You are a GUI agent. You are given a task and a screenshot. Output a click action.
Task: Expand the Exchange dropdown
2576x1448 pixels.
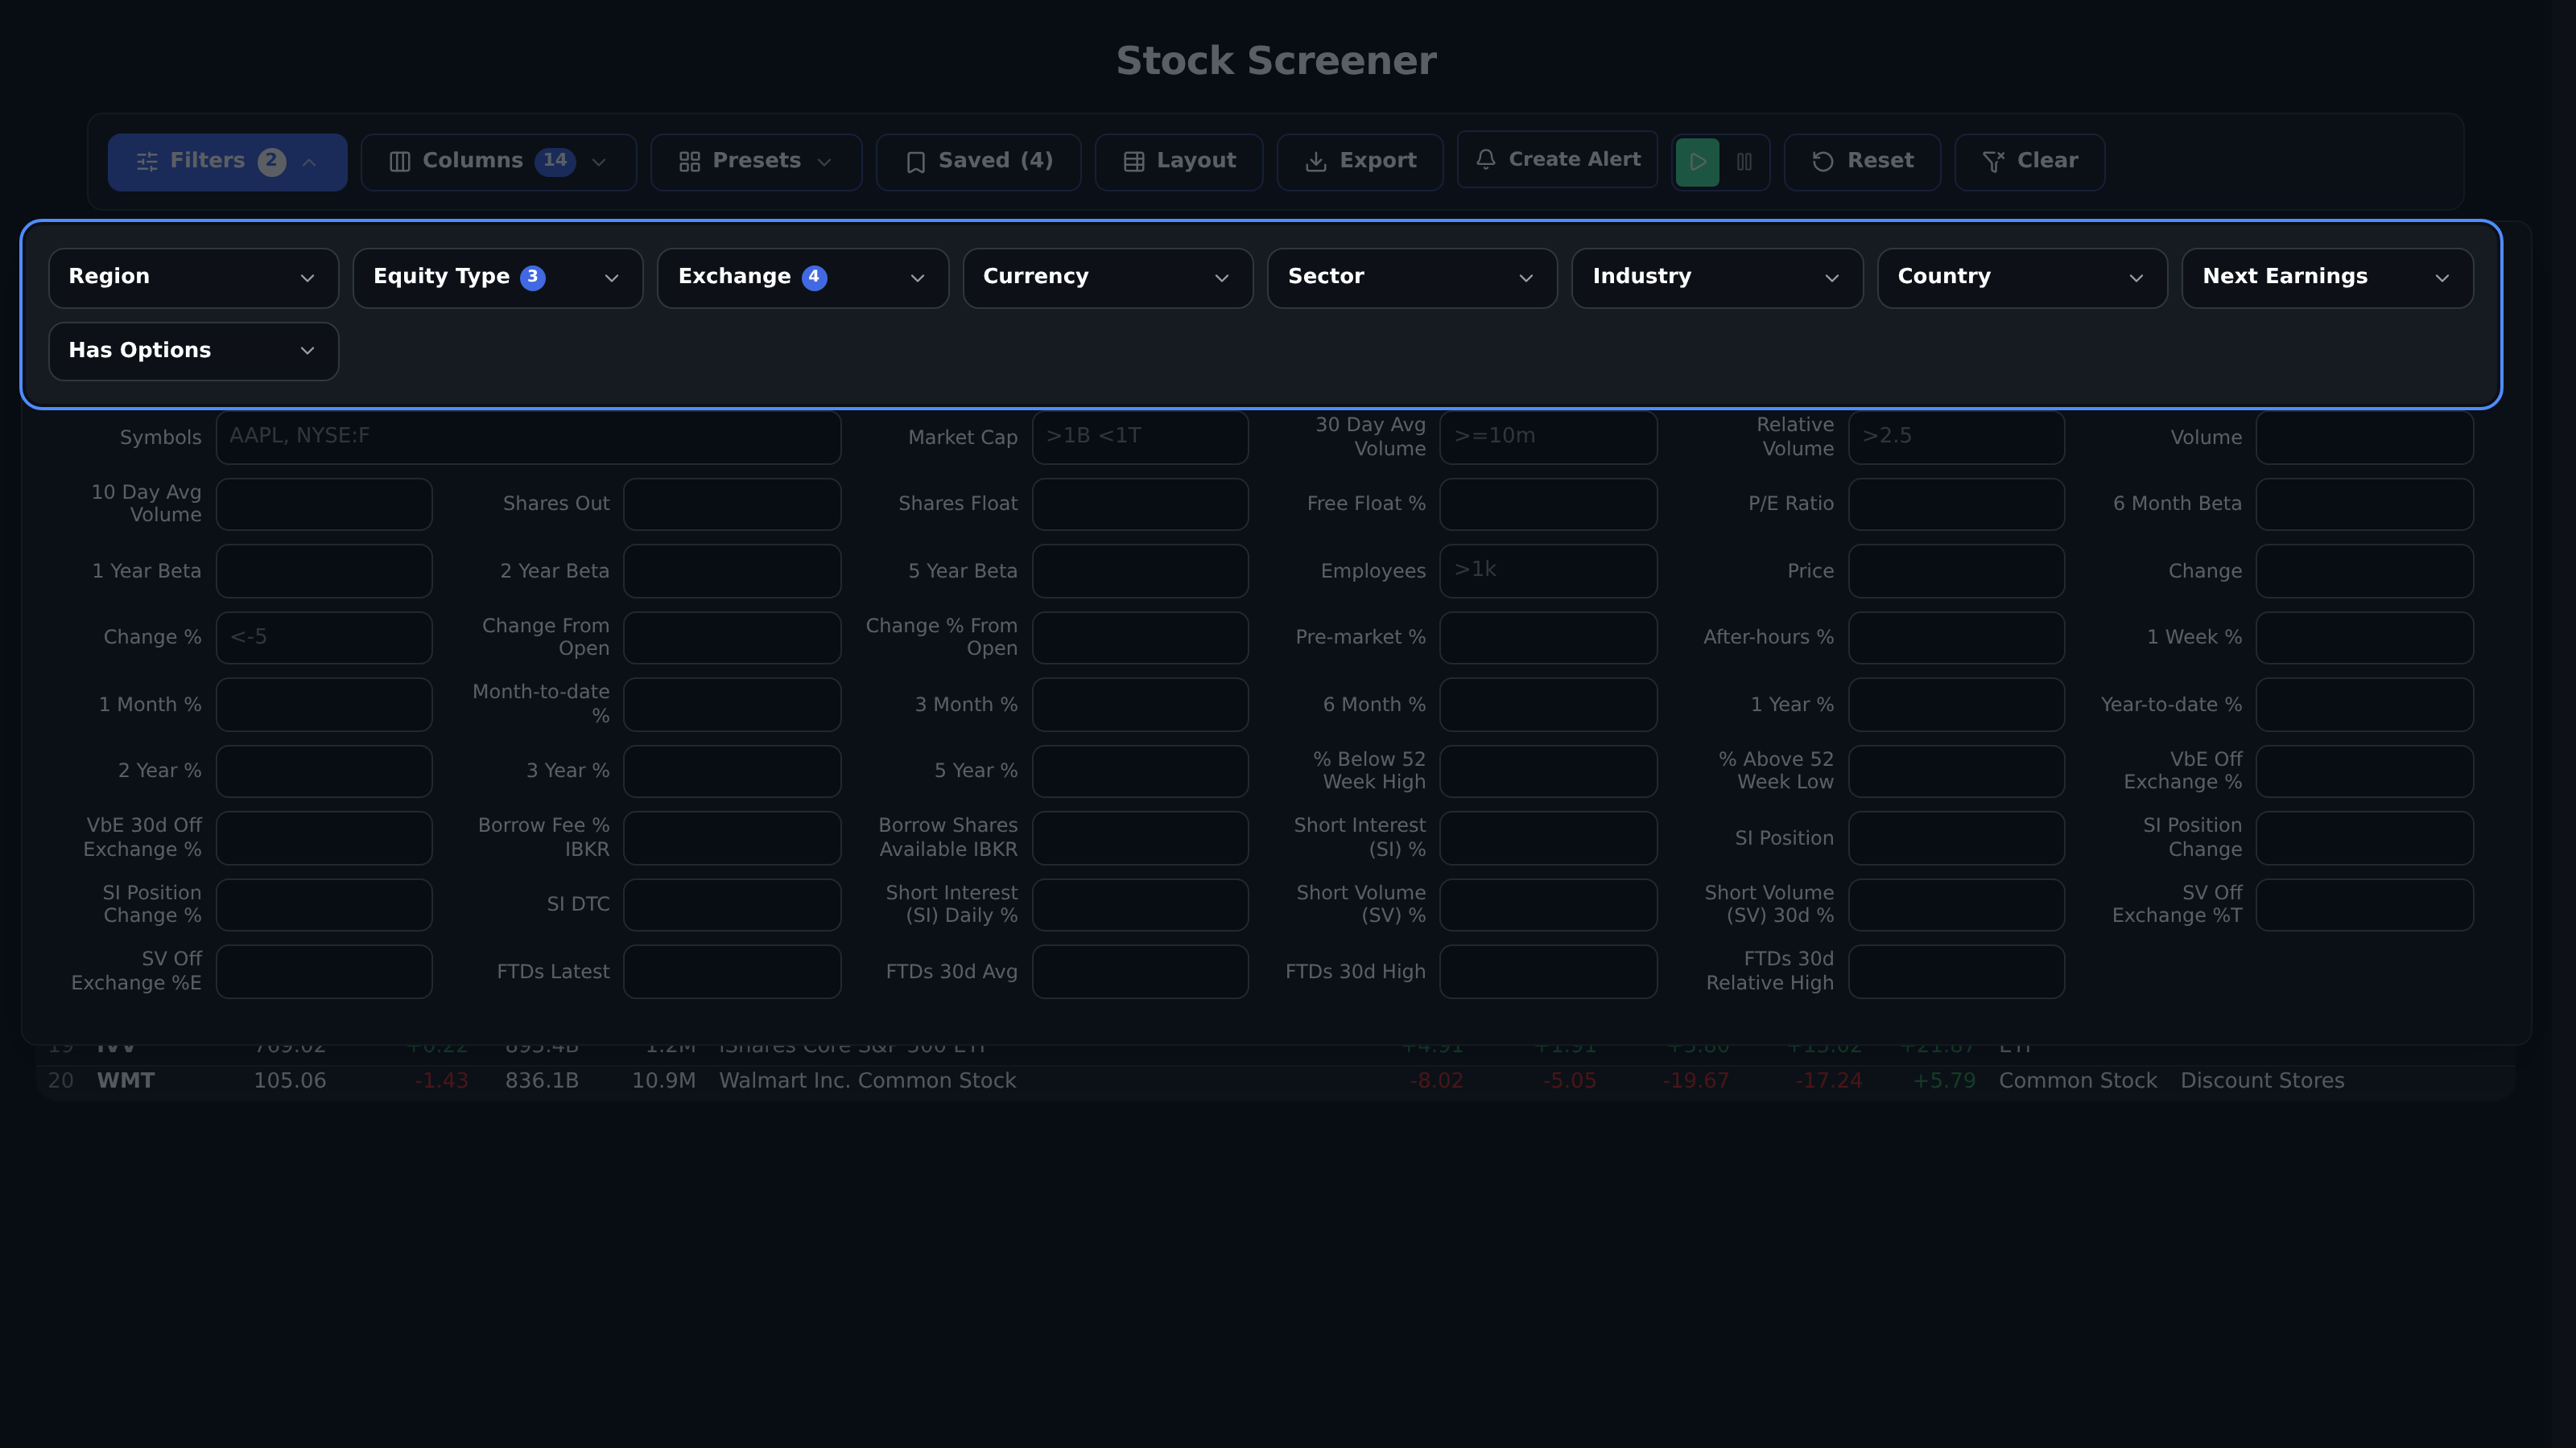[x=803, y=278]
